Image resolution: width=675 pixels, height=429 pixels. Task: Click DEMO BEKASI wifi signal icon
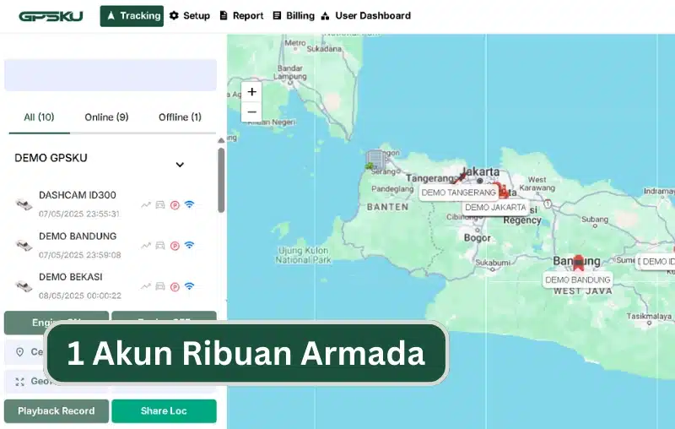click(189, 286)
